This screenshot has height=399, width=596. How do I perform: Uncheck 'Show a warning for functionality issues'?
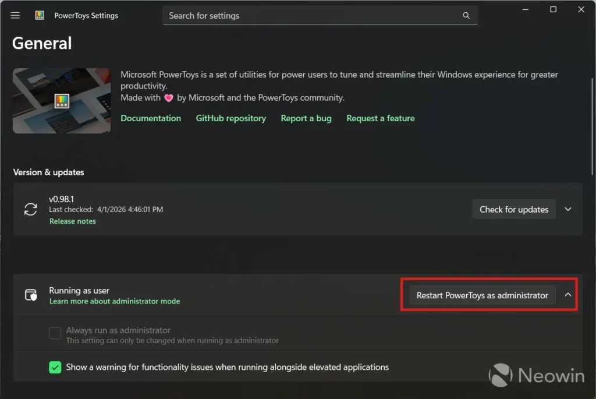pos(55,367)
